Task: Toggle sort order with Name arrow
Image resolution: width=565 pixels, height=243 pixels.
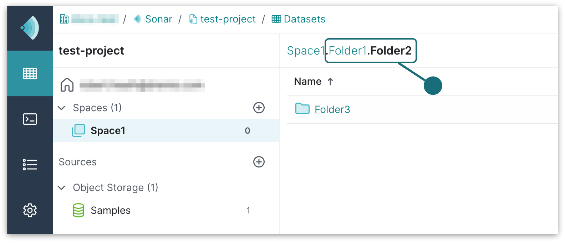Action: [330, 82]
